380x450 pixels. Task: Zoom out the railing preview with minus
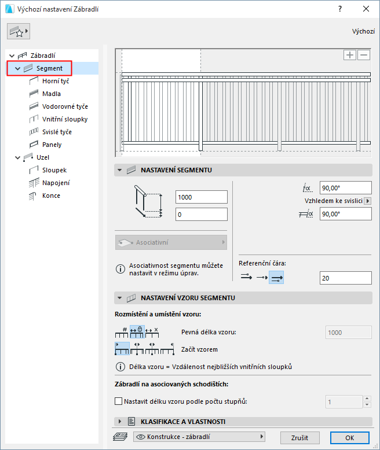tap(364, 55)
